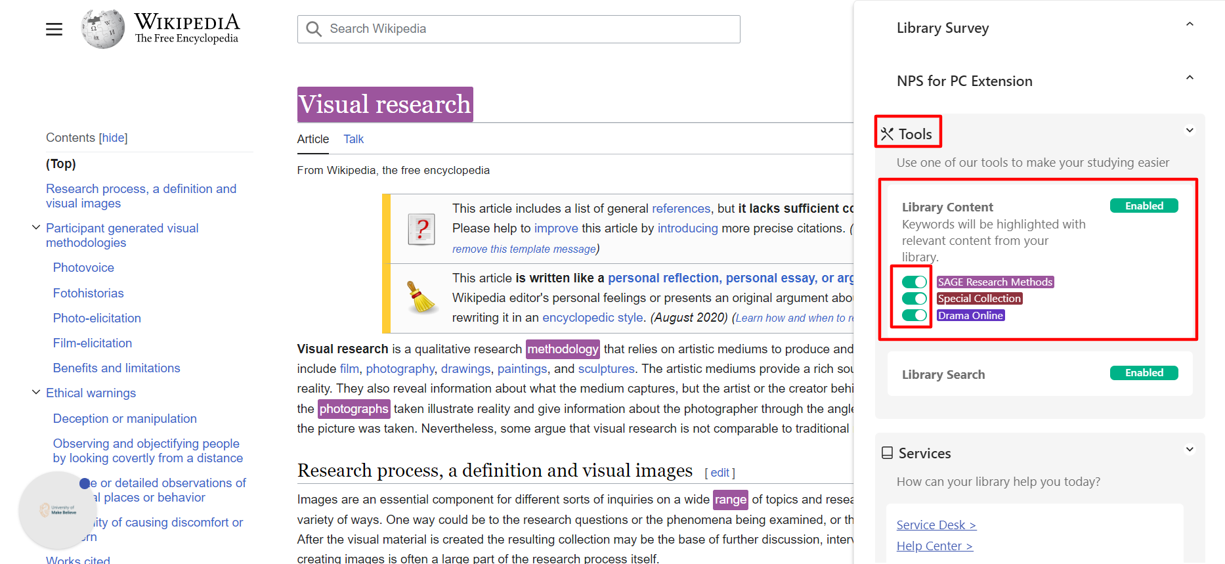The width and height of the screenshot is (1225, 564).
Task: Go to Film-elicitation section
Action: 92,343
